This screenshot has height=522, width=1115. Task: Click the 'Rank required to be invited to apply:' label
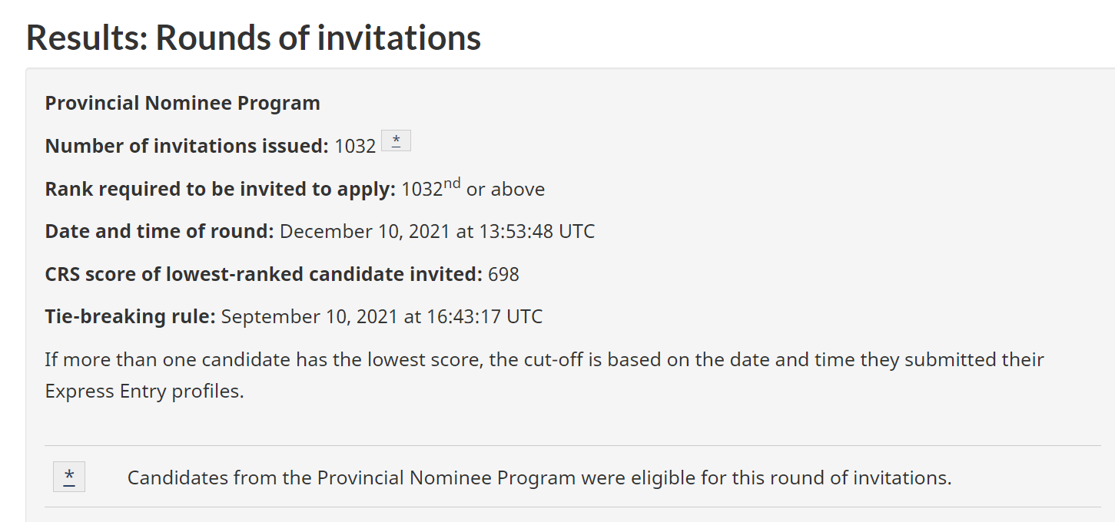point(221,189)
